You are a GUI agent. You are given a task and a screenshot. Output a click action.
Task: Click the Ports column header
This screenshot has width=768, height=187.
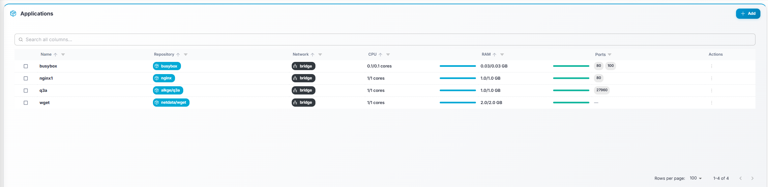600,54
